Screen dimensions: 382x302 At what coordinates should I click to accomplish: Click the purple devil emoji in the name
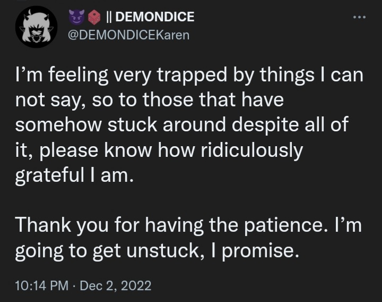[x=76, y=17]
